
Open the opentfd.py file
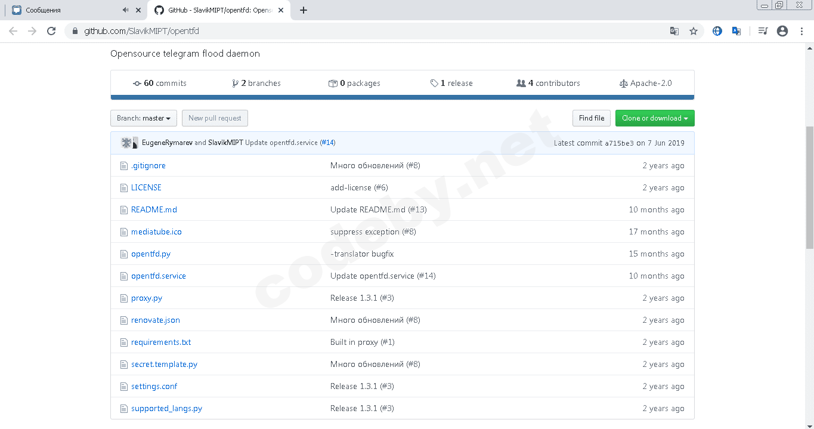click(x=151, y=254)
